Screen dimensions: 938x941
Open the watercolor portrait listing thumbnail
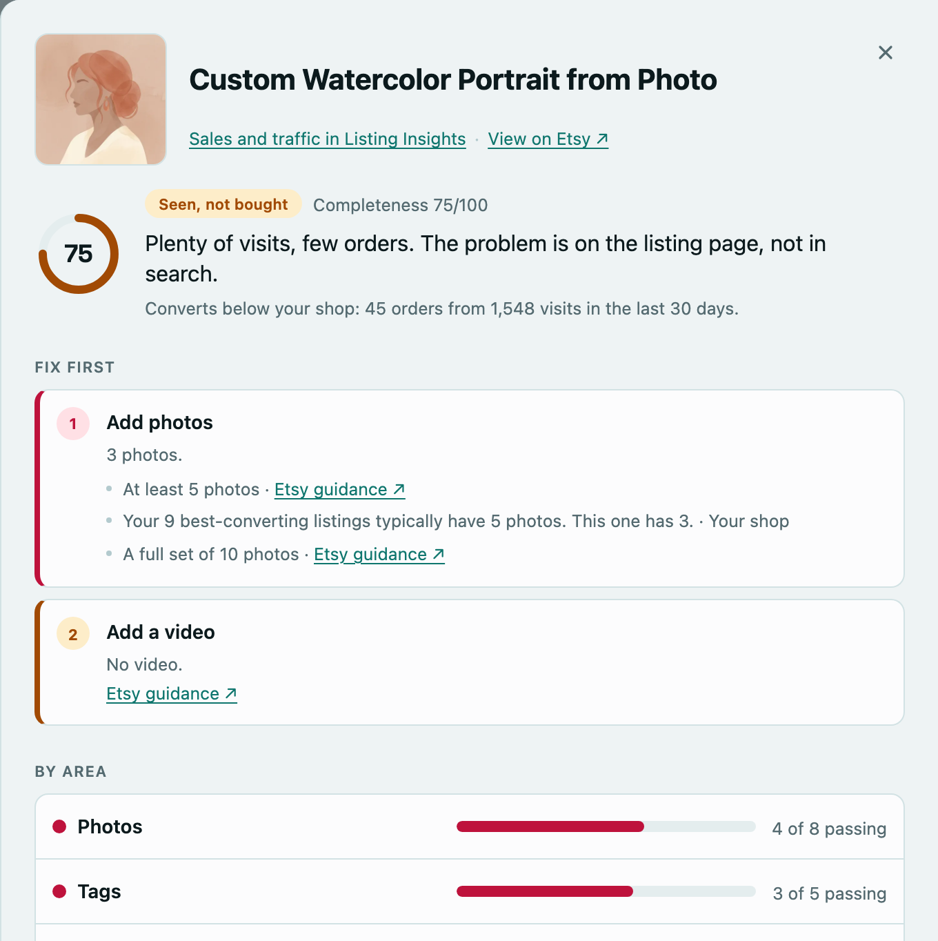tap(101, 99)
